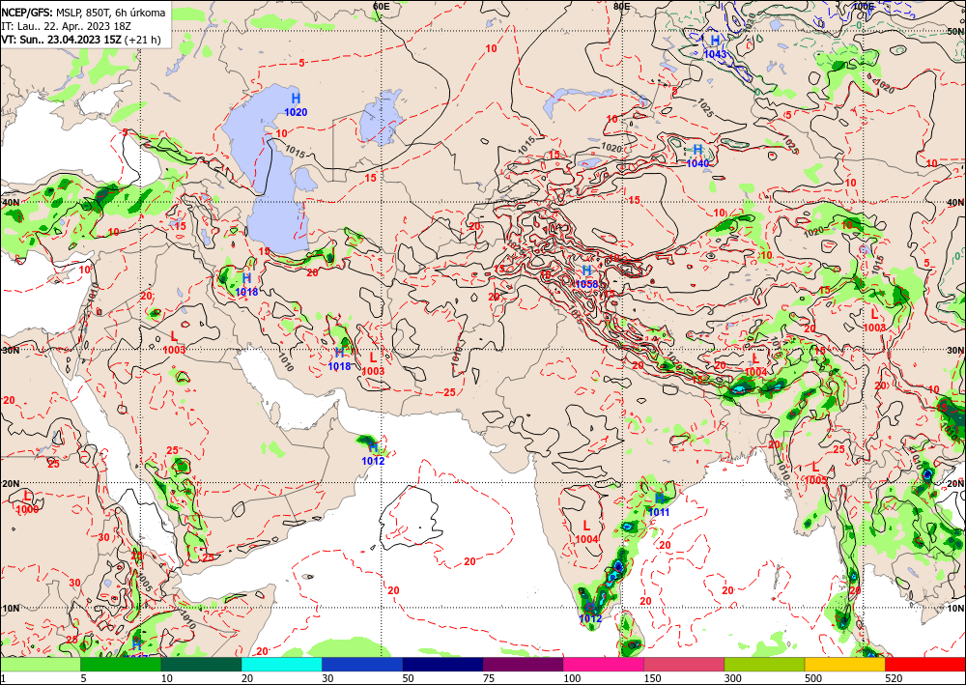
Task: Select the blue 30–50 legend swatch
Action: click(x=362, y=665)
